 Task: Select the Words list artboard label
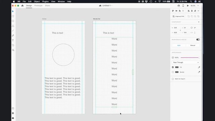[x=97, y=19]
